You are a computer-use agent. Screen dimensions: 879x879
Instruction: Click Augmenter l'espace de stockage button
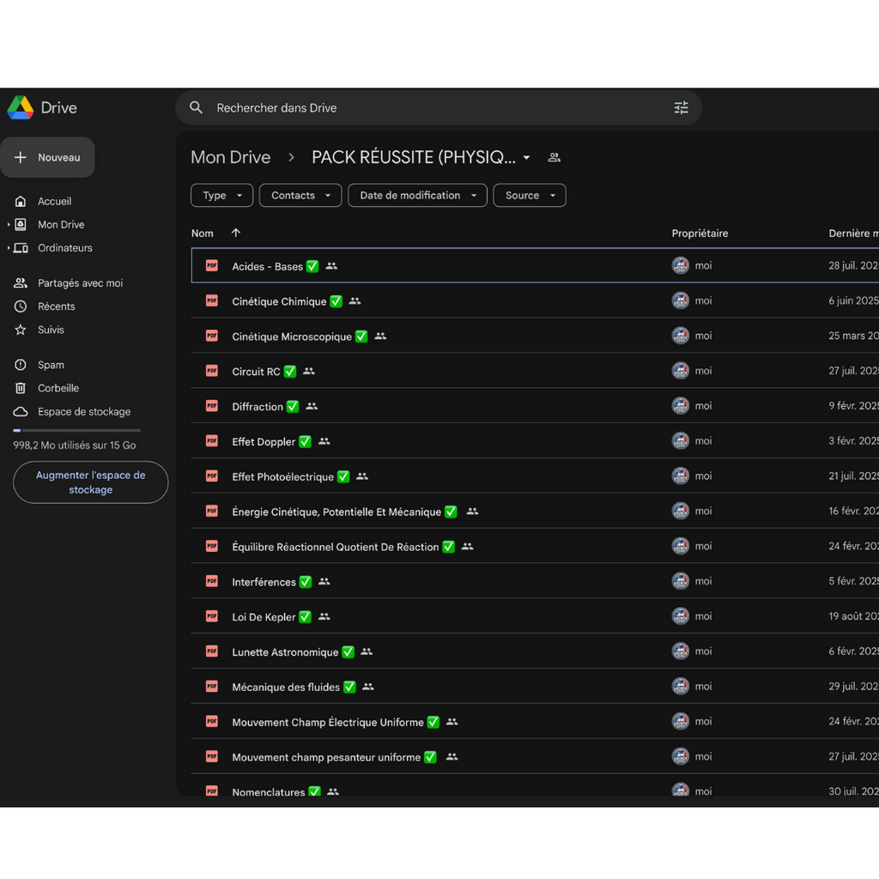click(90, 482)
